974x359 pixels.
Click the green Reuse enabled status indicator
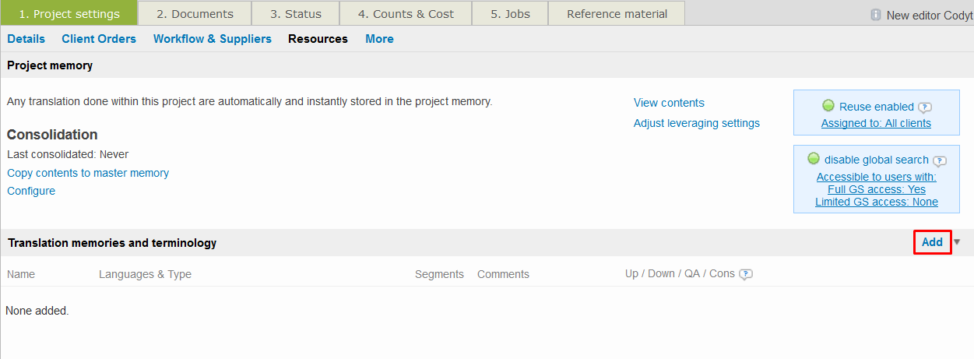coord(828,106)
